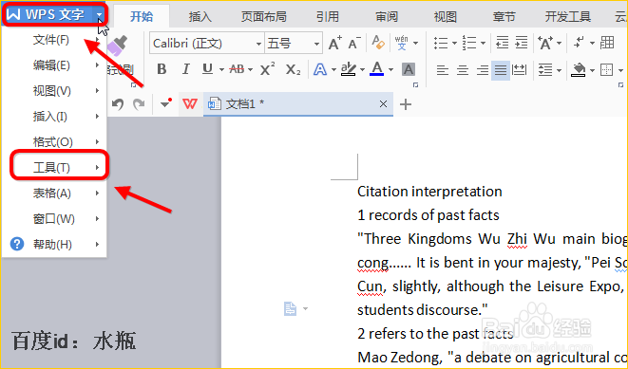
Task: Select the 文档1 document tab
Action: click(298, 104)
